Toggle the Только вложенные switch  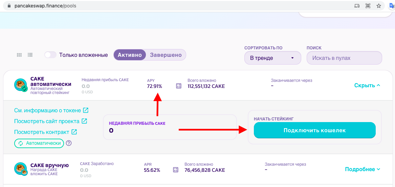pyautogui.click(x=50, y=55)
